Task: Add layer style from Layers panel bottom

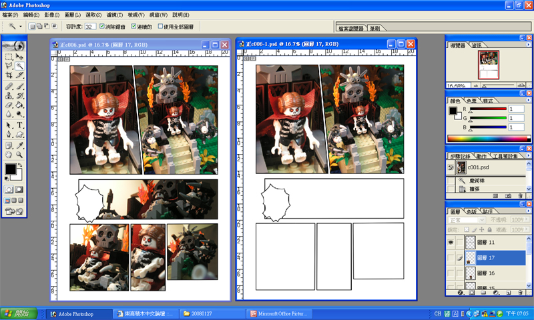Action: [x=460, y=293]
